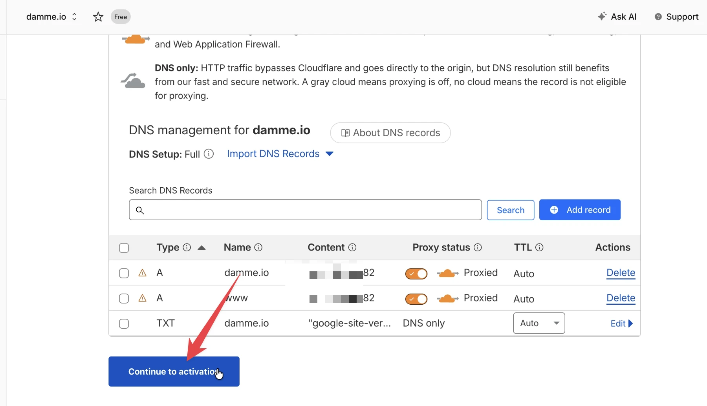Click the DNS Setup info icon
Viewport: 707px width, 406px height.
point(209,154)
